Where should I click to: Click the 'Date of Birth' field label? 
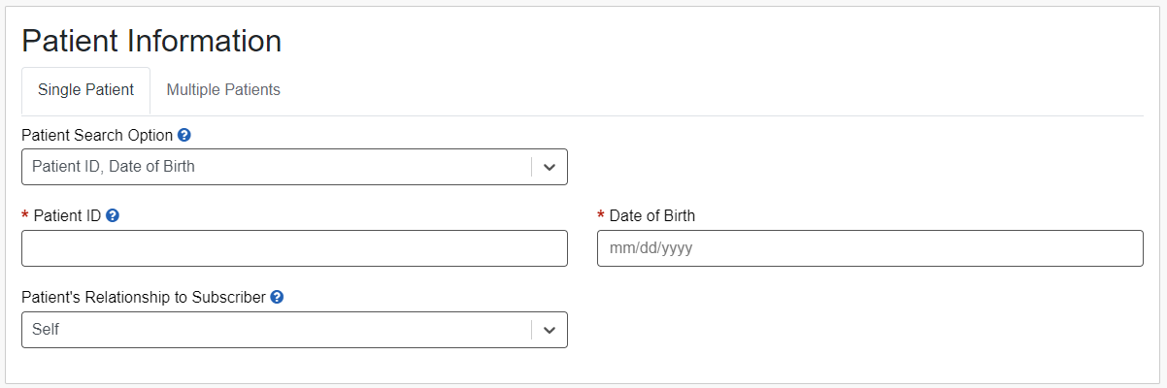click(x=652, y=215)
